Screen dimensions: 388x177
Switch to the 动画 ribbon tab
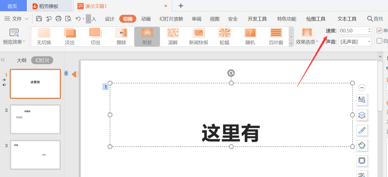(x=146, y=19)
